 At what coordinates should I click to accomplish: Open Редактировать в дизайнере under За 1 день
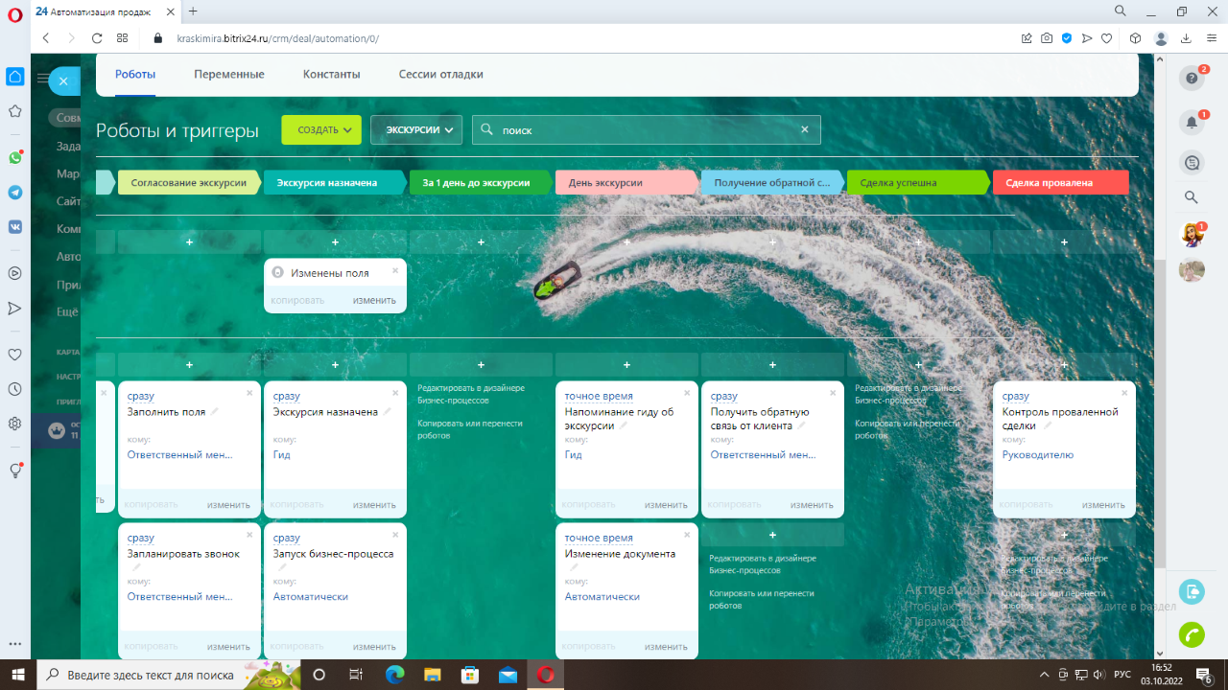click(x=471, y=394)
